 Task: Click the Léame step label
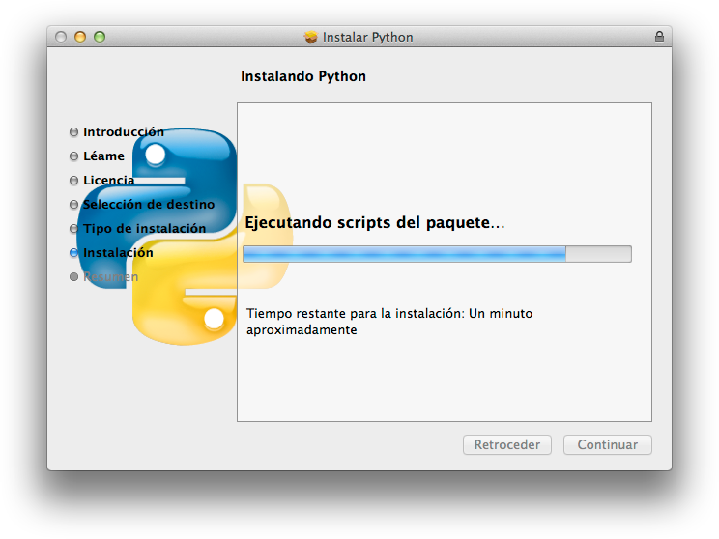point(103,156)
